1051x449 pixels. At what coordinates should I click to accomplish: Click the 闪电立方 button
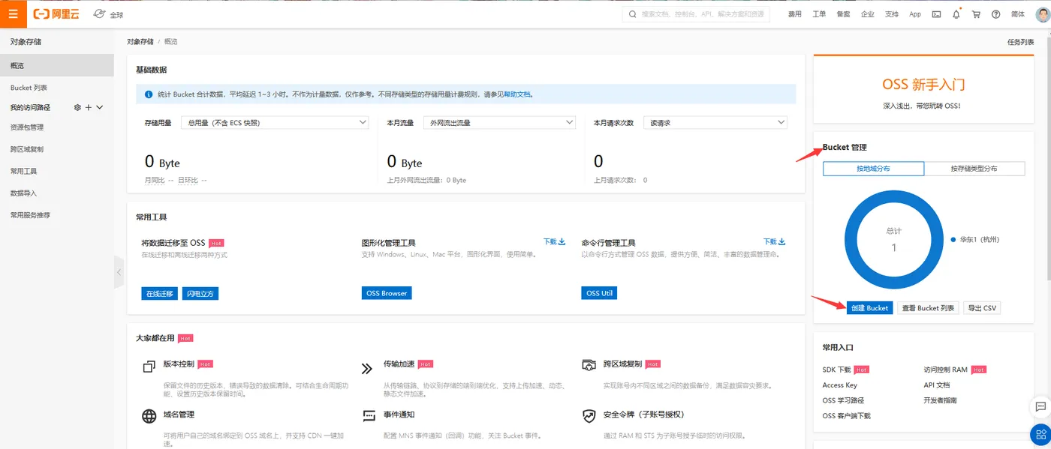click(200, 293)
